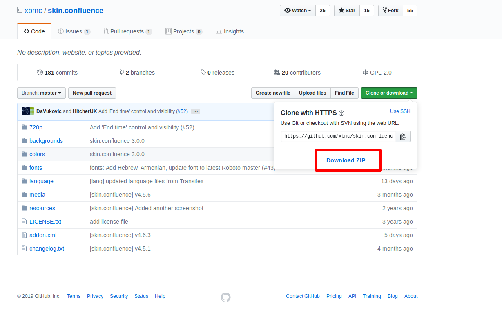This screenshot has height=313, width=502.
Task: Click the repository book icon beside xbmc
Action: pos(20,10)
